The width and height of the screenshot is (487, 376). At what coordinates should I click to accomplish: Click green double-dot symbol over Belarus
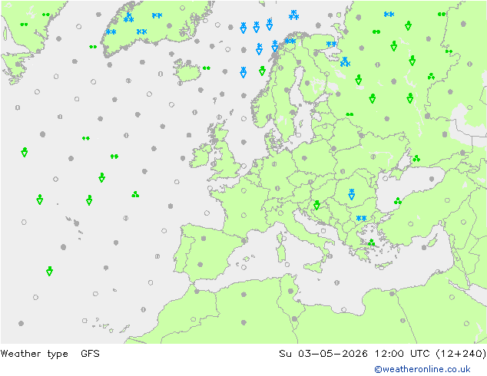(350, 114)
